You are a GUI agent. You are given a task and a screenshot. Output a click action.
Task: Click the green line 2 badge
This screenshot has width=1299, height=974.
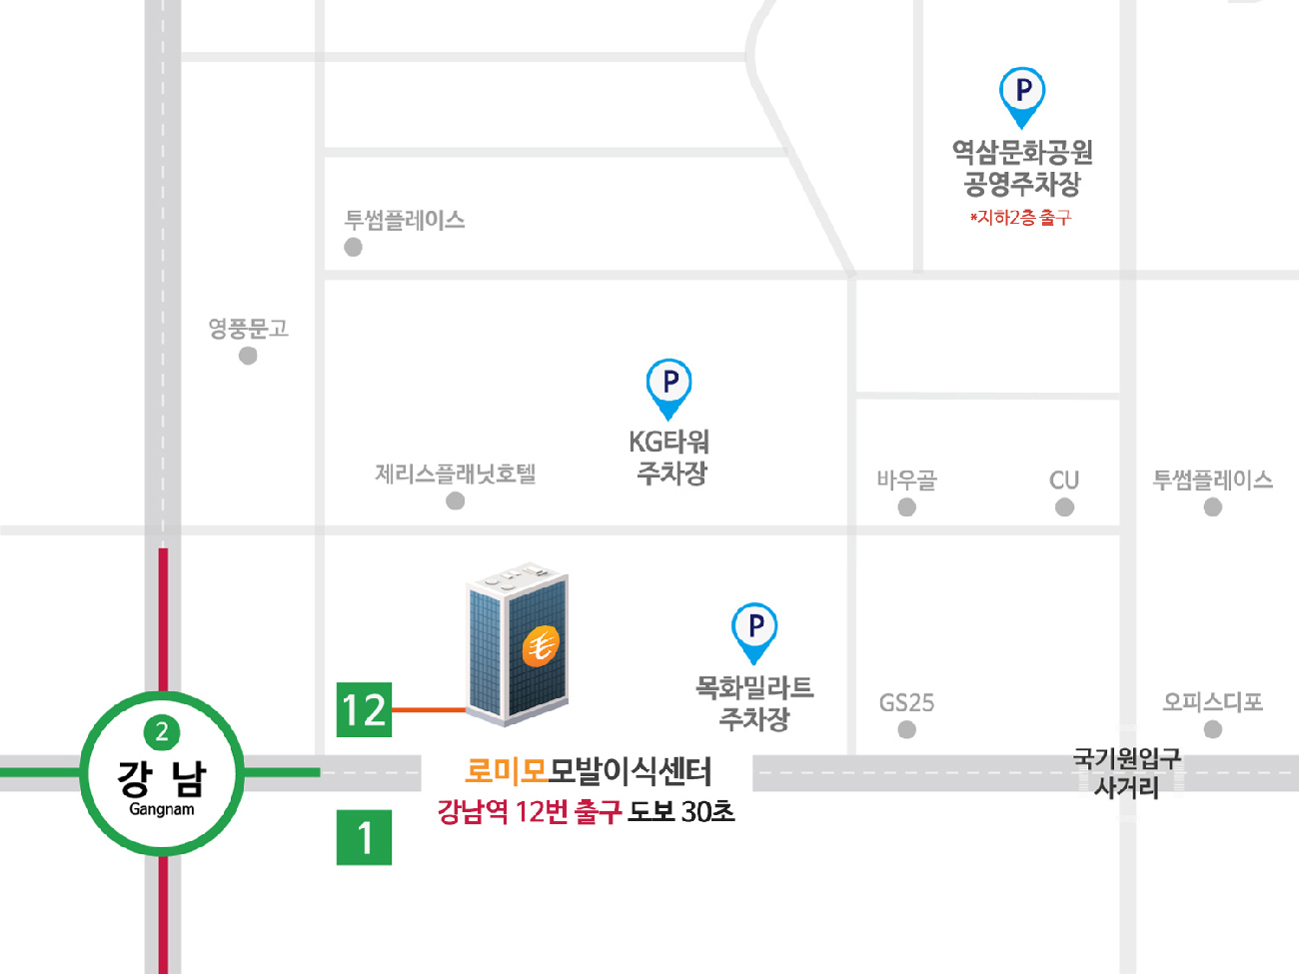click(162, 732)
